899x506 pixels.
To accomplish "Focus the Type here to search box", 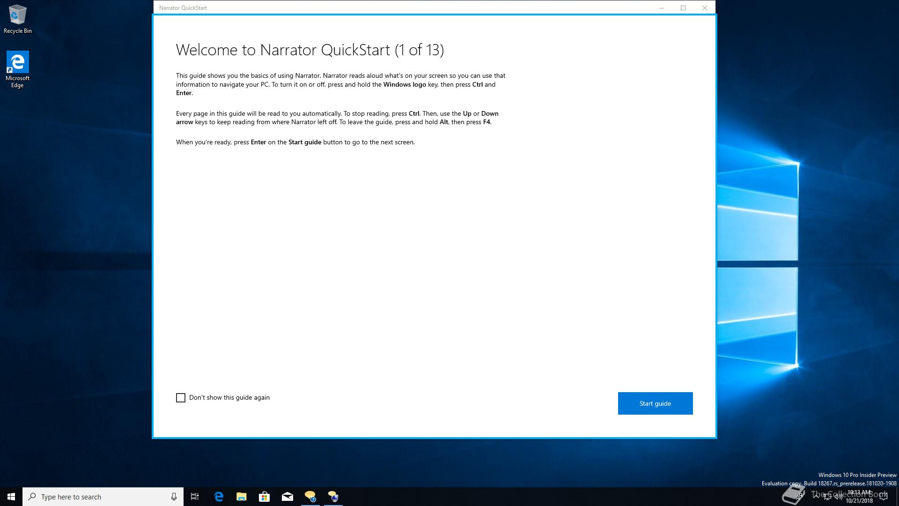I will [x=103, y=497].
